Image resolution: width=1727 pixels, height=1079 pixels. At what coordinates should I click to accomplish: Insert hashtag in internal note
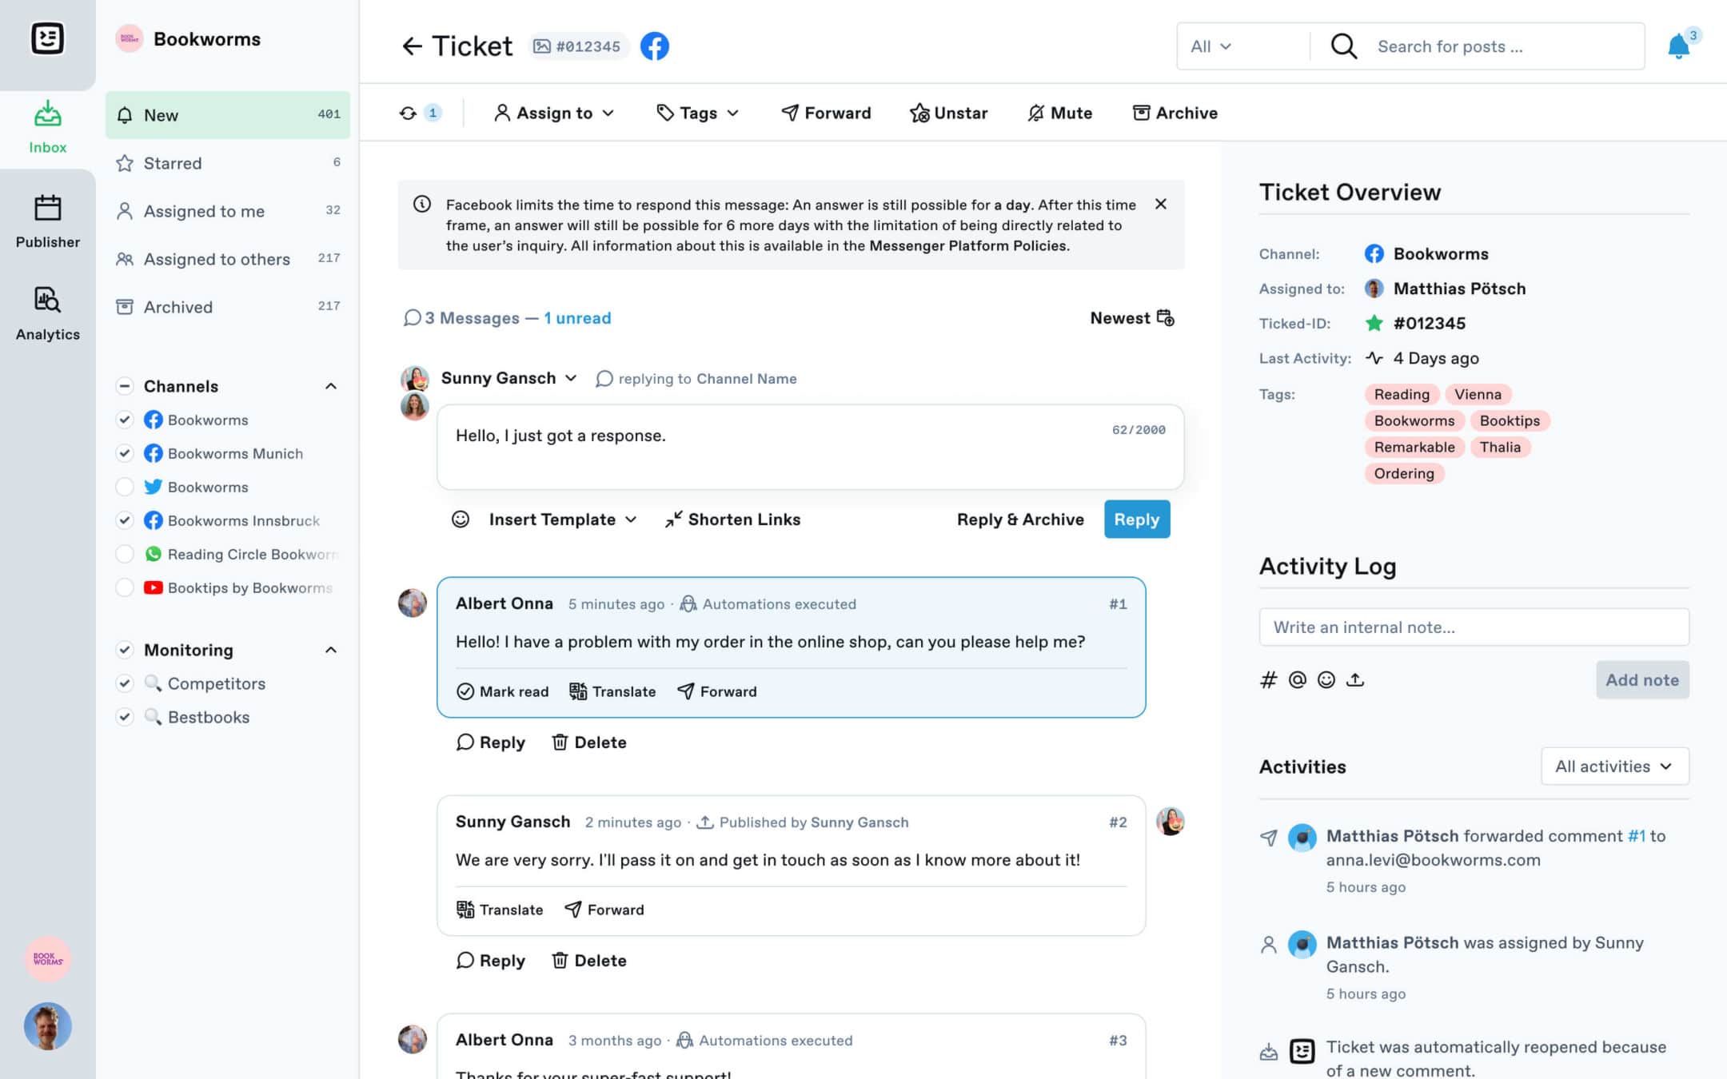[1268, 680]
